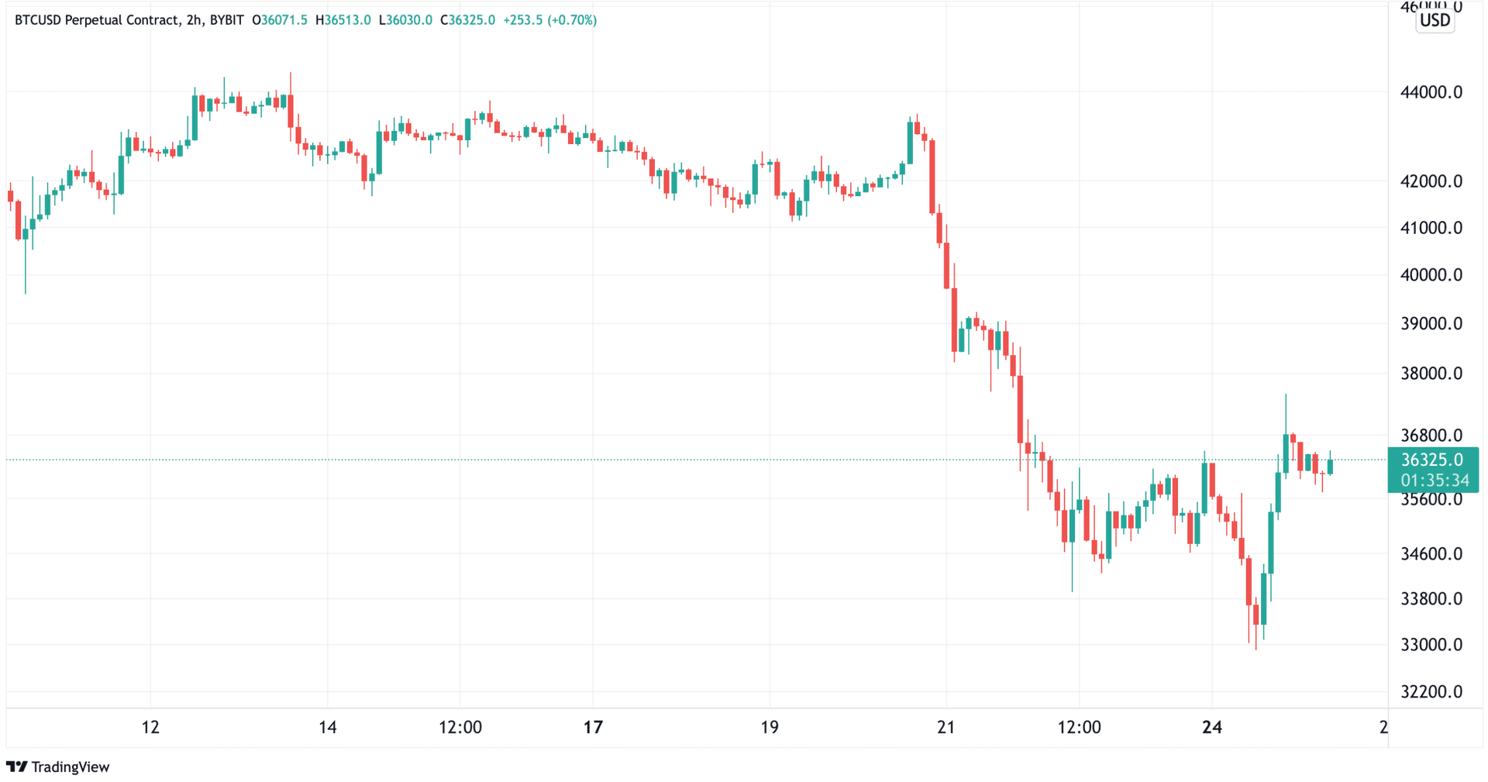Click the 33000.0 price axis label
This screenshot has width=1488, height=782.
(1431, 645)
